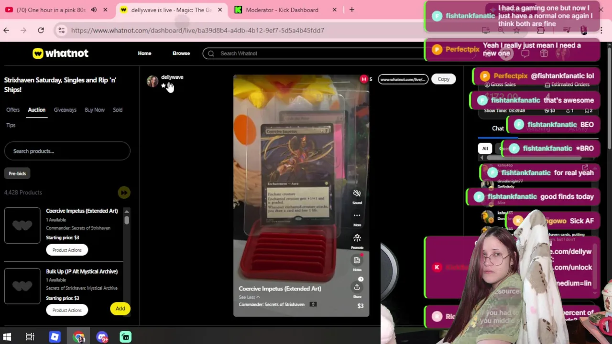Image resolution: width=612 pixels, height=344 pixels.
Task: Click the 4,428 Products count text
Action: pyautogui.click(x=23, y=193)
